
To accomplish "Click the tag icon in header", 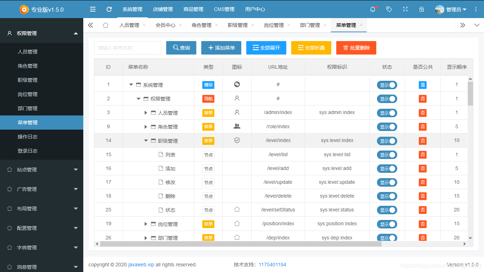I will coord(389,9).
